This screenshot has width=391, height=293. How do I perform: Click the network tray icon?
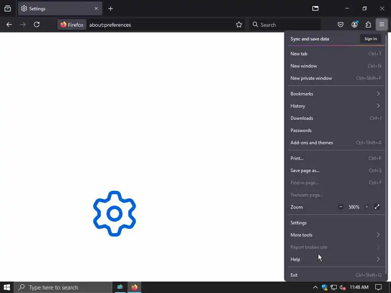334,288
